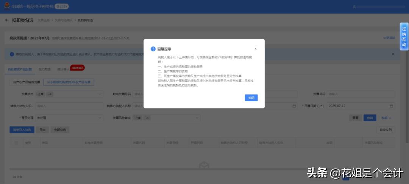The height and width of the screenshot is (184, 409).
Task: Select the 自产农产品销售发票 option
Action: tap(27, 82)
